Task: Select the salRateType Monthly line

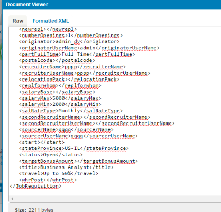Action: [x=71, y=111]
